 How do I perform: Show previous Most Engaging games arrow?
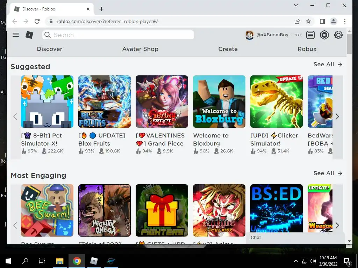coord(15,225)
